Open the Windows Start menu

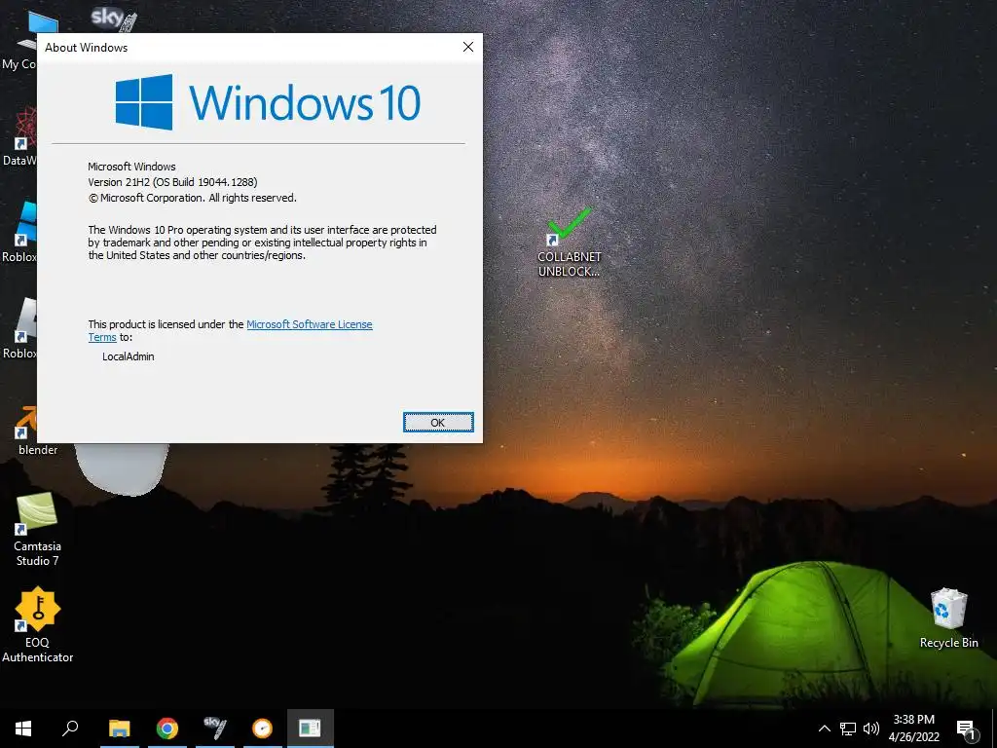23,729
